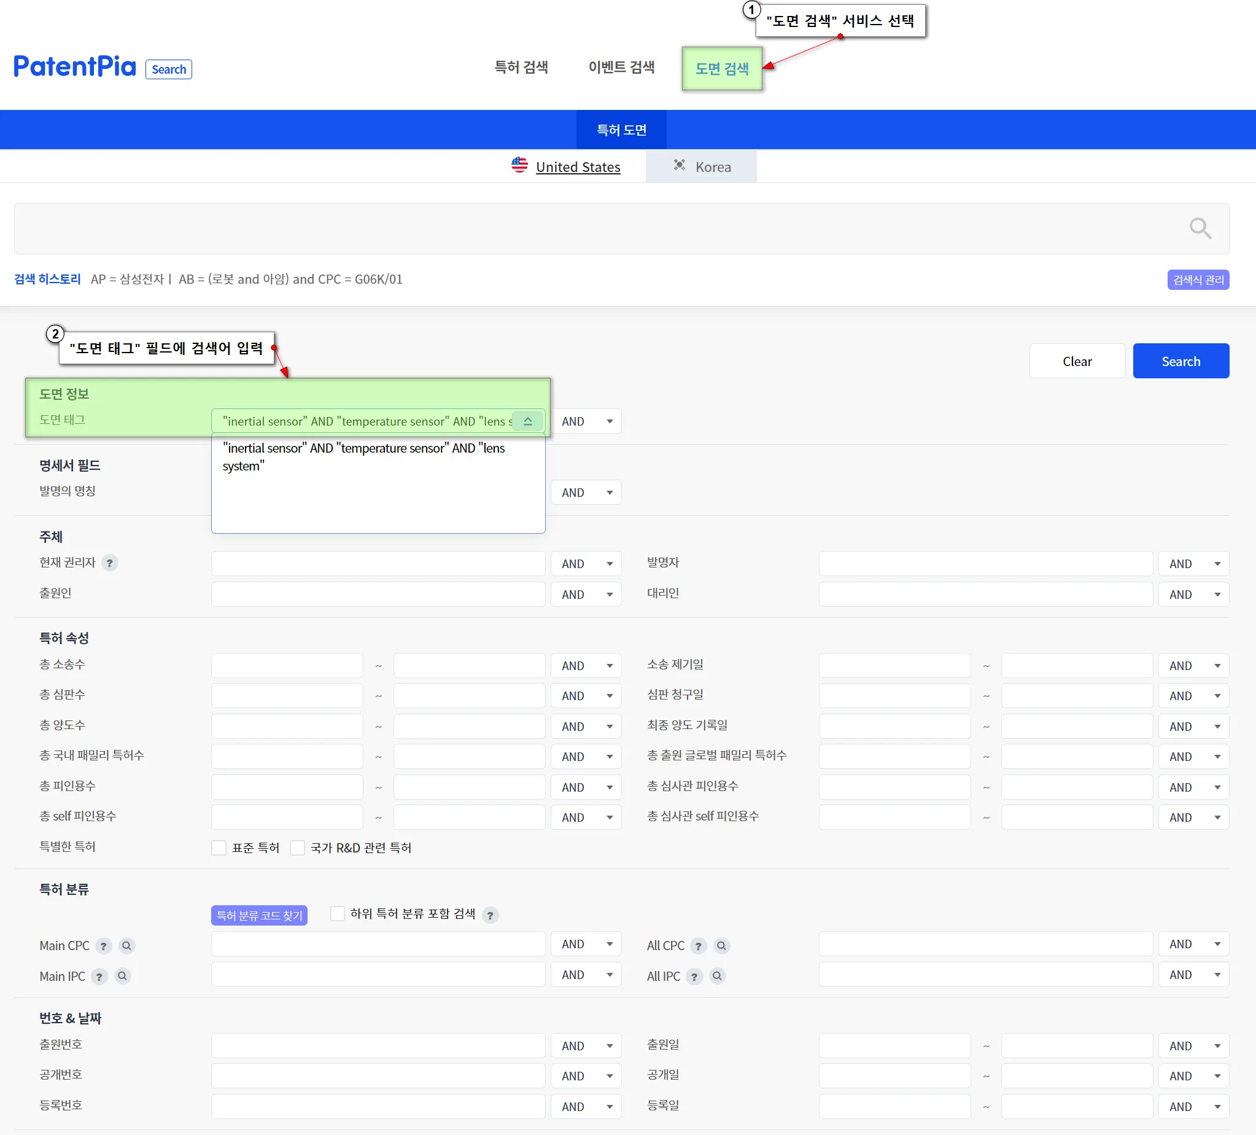Open AND dropdown for 발명자 field

tap(1193, 563)
